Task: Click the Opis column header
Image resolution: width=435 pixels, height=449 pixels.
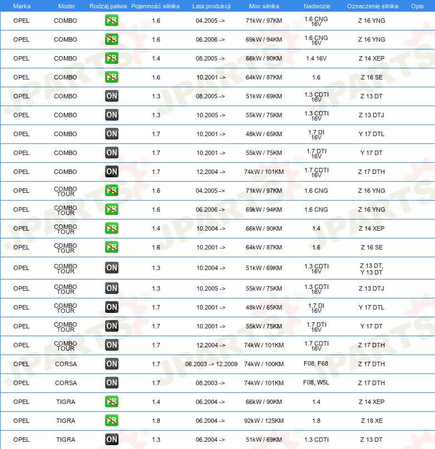Action: [417, 6]
